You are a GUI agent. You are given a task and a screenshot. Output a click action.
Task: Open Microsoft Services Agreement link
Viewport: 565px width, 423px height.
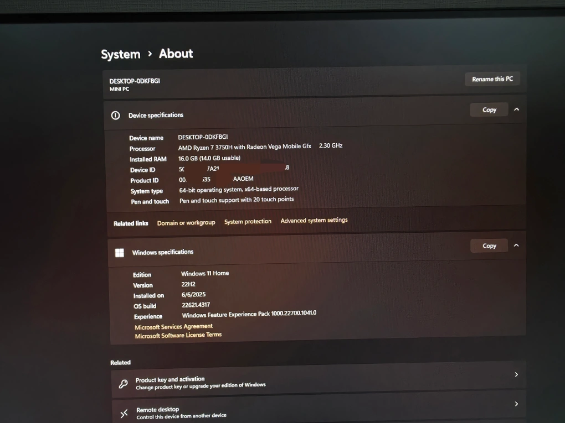(x=174, y=327)
